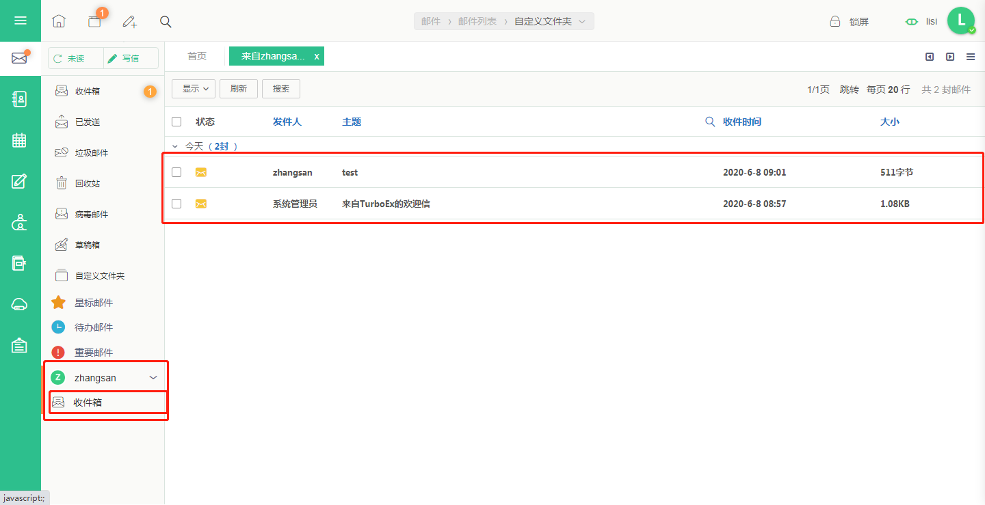Image resolution: width=985 pixels, height=505 pixels.
Task: Click the 写信 compose button
Action: (x=131, y=58)
